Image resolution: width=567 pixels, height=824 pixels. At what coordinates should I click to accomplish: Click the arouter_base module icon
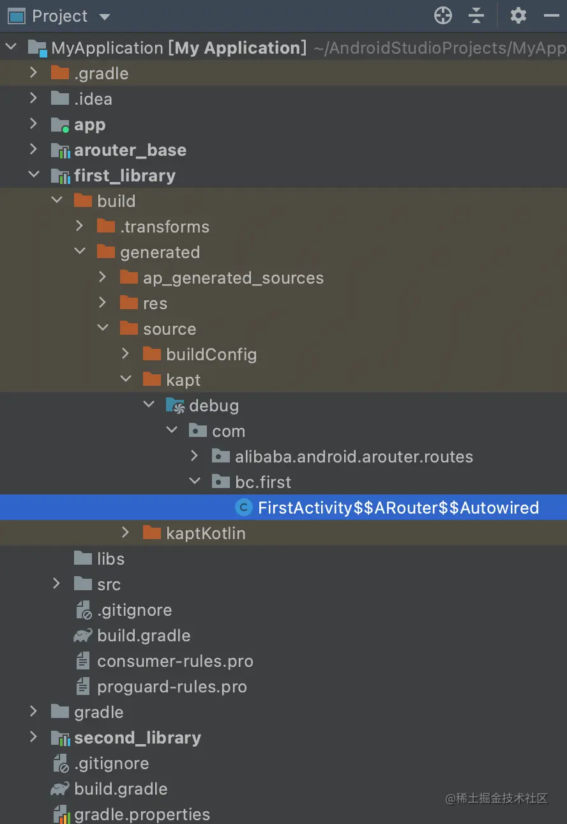60,150
